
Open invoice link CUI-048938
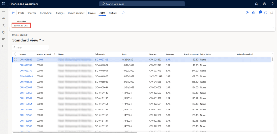[26, 82]
